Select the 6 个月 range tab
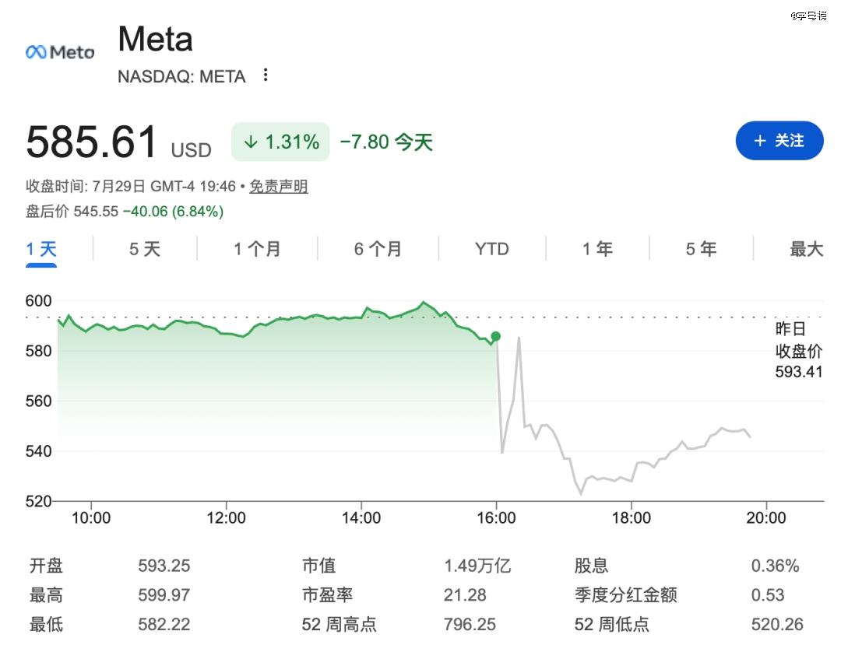The height and width of the screenshot is (659, 841). [x=378, y=249]
